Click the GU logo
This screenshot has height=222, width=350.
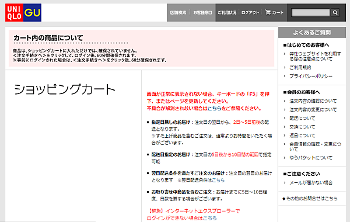[x=32, y=12]
